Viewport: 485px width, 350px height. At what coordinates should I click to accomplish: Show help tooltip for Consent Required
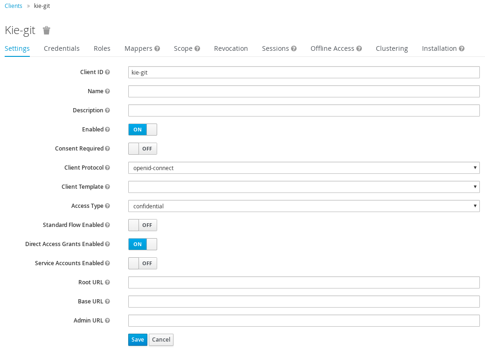(107, 148)
